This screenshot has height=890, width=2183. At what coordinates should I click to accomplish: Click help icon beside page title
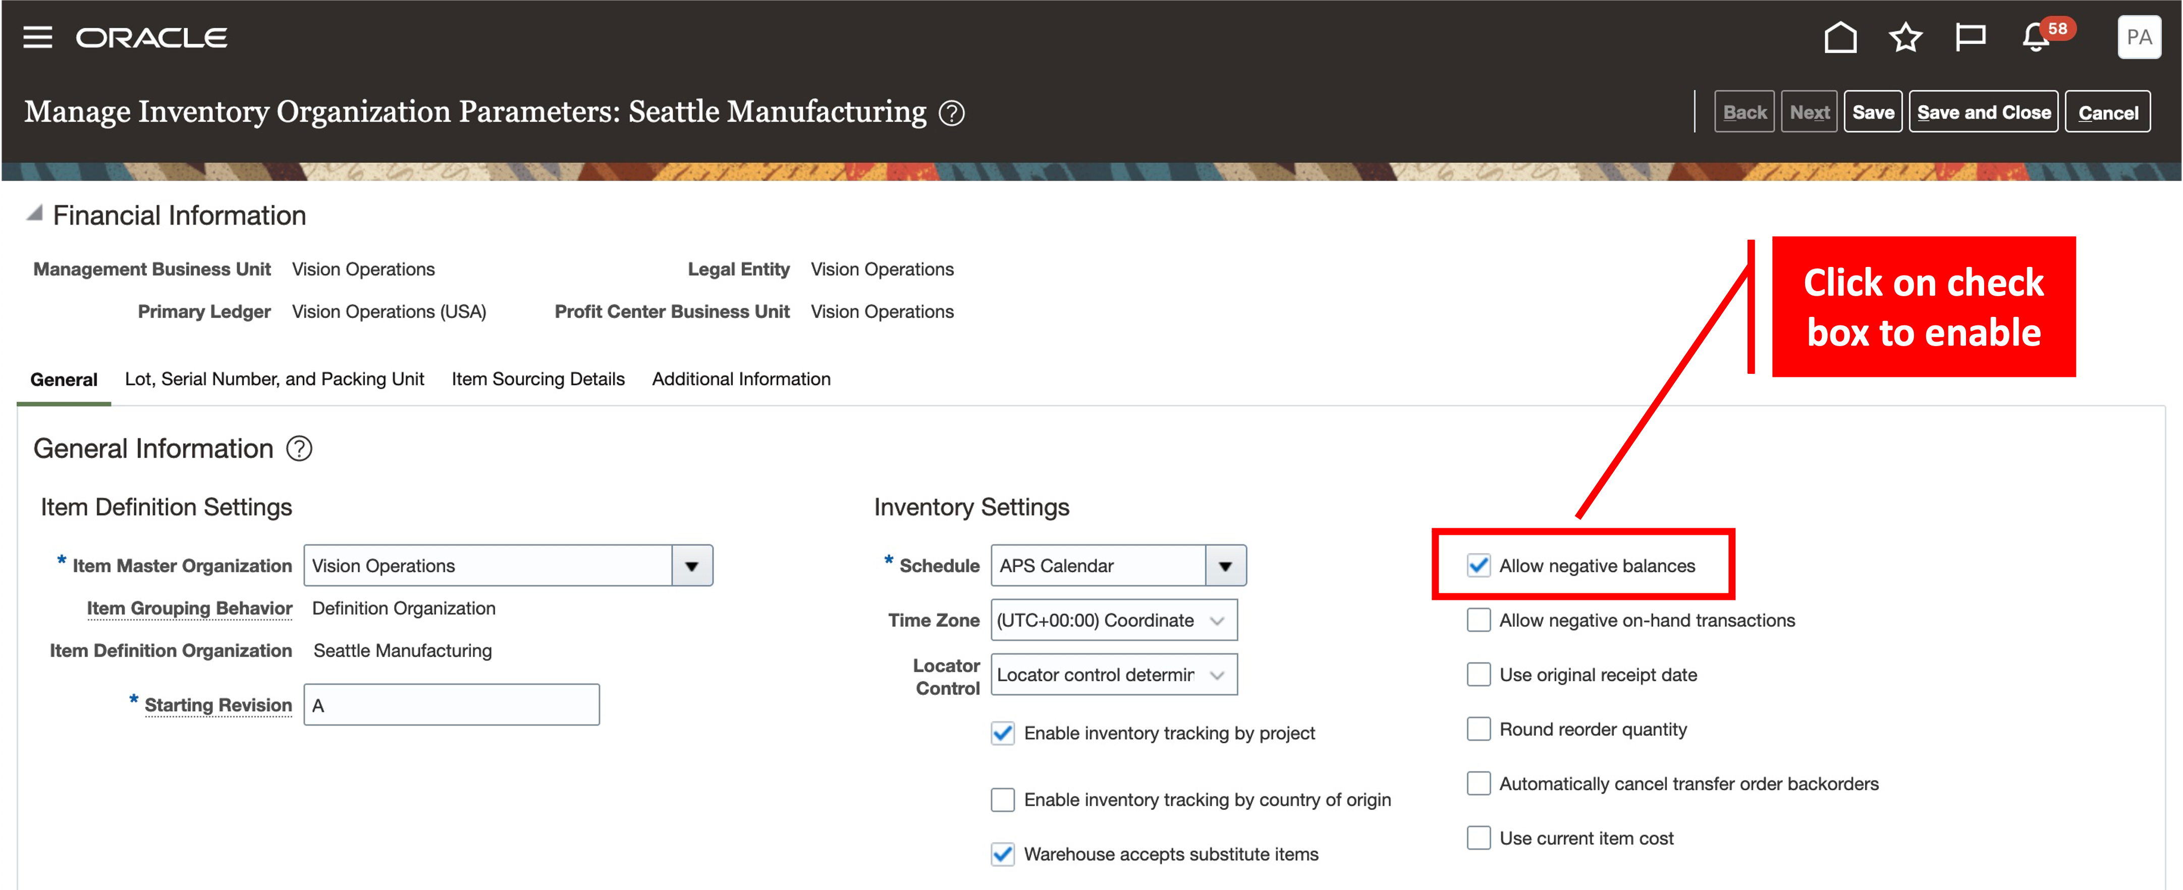[x=952, y=113]
